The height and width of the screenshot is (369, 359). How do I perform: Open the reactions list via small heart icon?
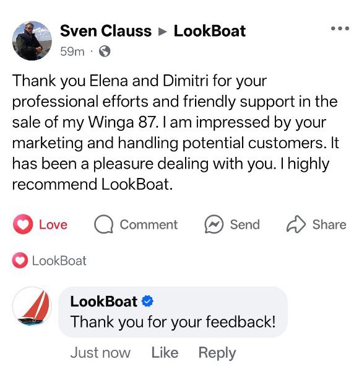(x=20, y=260)
